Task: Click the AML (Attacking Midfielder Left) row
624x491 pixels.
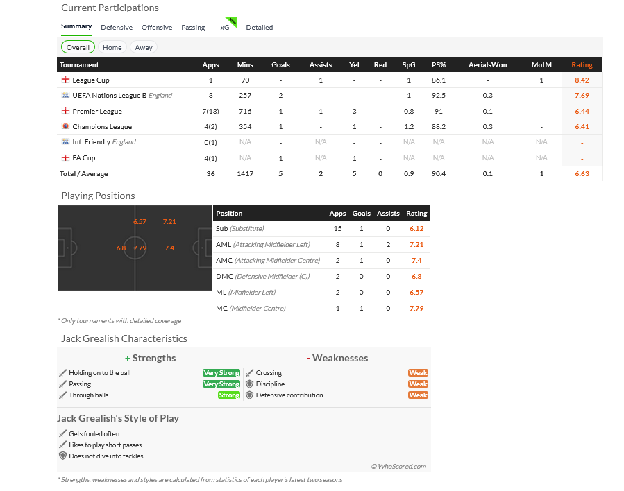Action: 322,245
